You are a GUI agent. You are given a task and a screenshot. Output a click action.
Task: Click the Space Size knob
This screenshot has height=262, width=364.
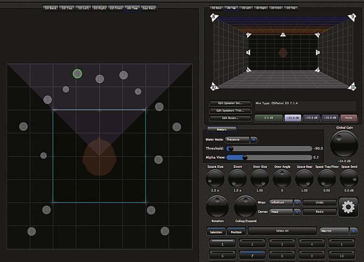click(215, 178)
